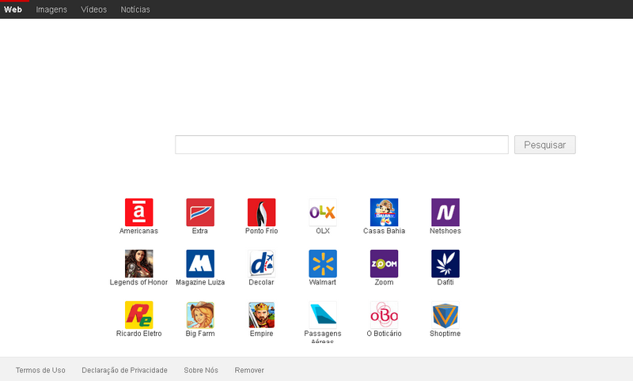The height and width of the screenshot is (381, 633).
Task: Click the Magazine Luiza text label
Action: pyautogui.click(x=200, y=282)
